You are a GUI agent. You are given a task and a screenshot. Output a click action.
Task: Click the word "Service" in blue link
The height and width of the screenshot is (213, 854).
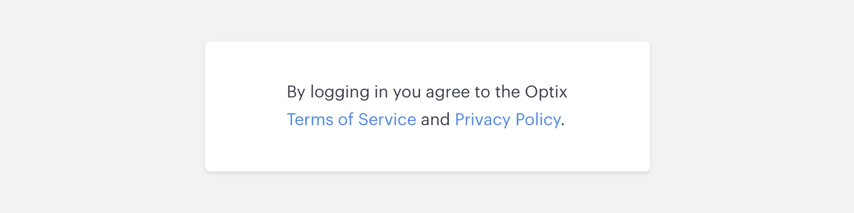(387, 119)
